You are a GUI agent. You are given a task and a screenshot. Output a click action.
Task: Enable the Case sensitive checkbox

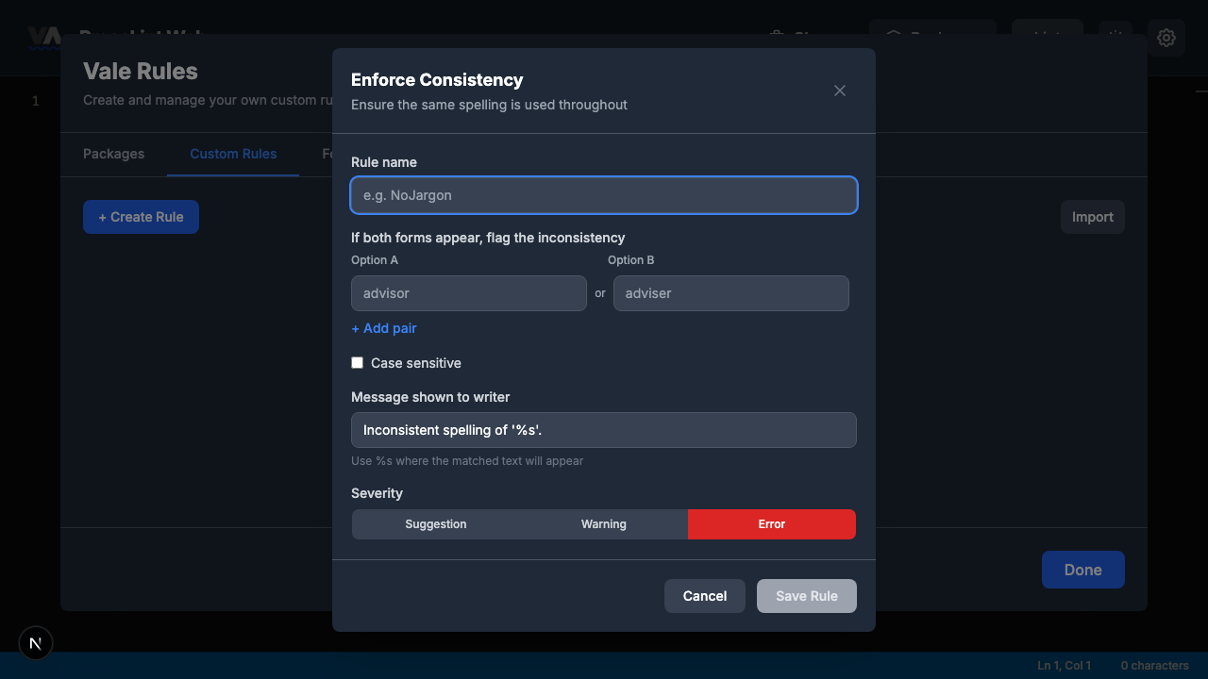coord(357,362)
